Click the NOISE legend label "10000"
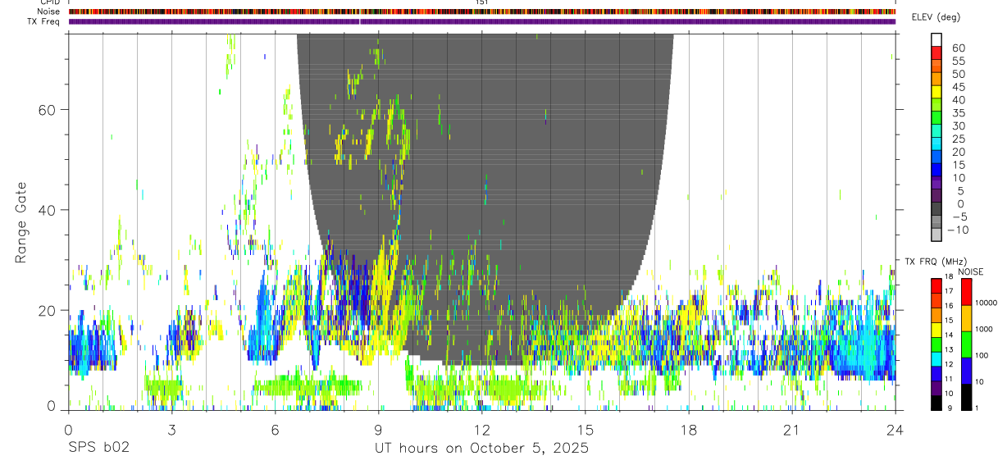This screenshot has height=465, width=1007. (x=986, y=303)
